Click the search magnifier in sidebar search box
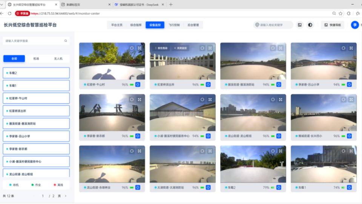The width and height of the screenshot is (362, 204). coord(66,41)
